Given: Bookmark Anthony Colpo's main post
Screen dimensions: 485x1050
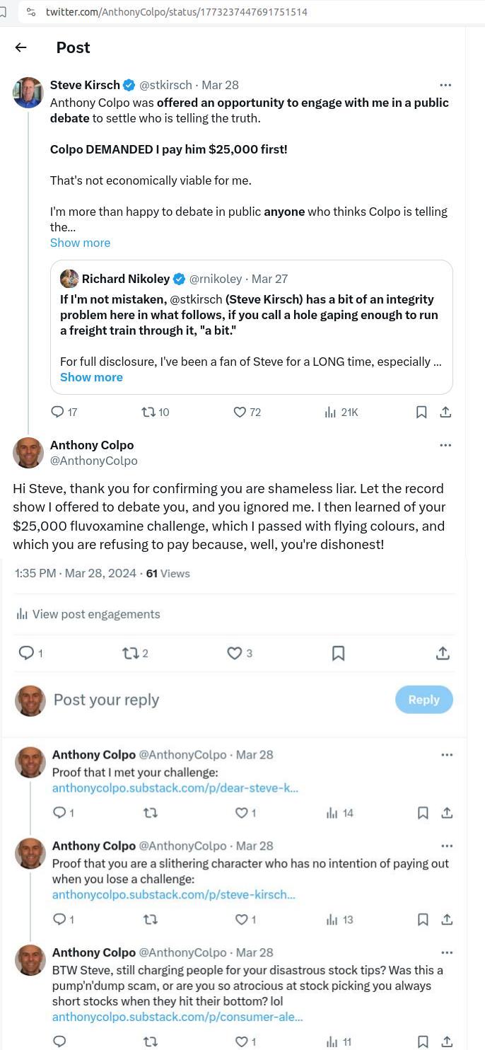Looking at the screenshot, I should click(338, 653).
